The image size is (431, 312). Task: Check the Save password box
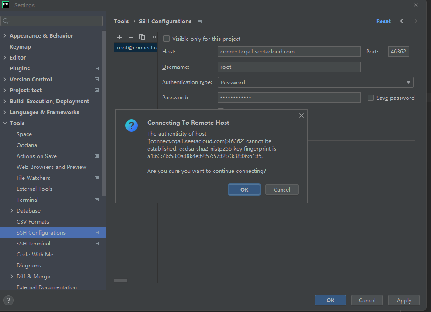pyautogui.click(x=371, y=98)
